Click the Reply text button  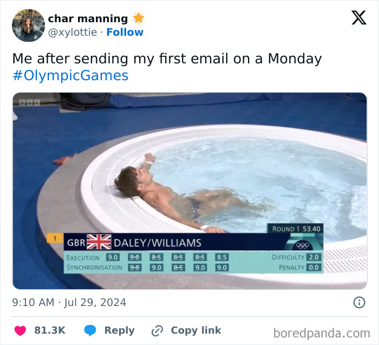[x=120, y=330]
